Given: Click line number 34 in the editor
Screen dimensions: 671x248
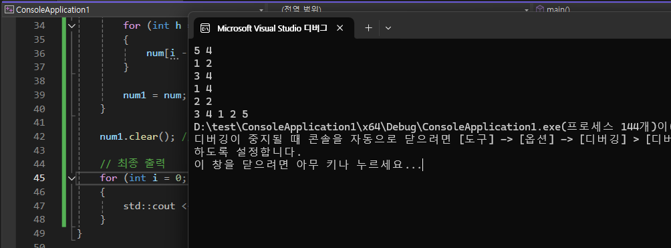Looking at the screenshot, I should tap(39, 25).
